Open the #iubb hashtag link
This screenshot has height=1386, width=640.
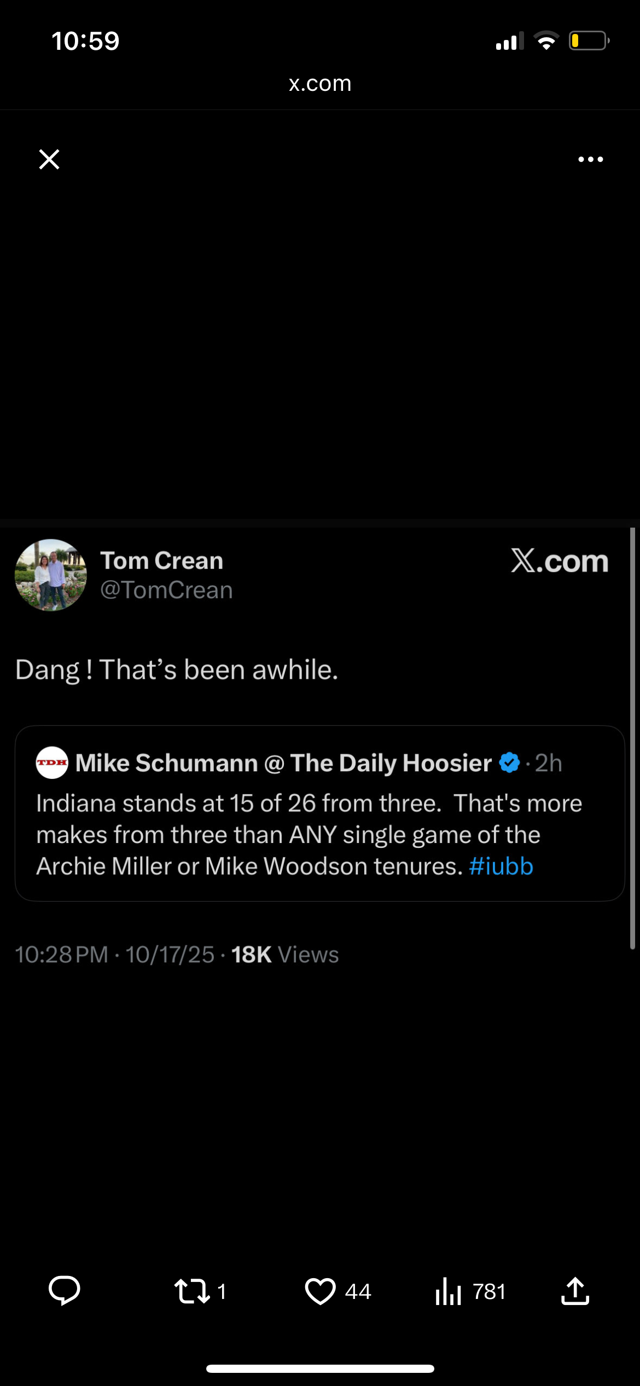(x=501, y=867)
